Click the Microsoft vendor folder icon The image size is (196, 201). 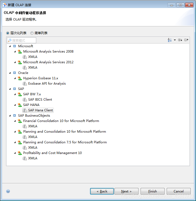pos(15,46)
